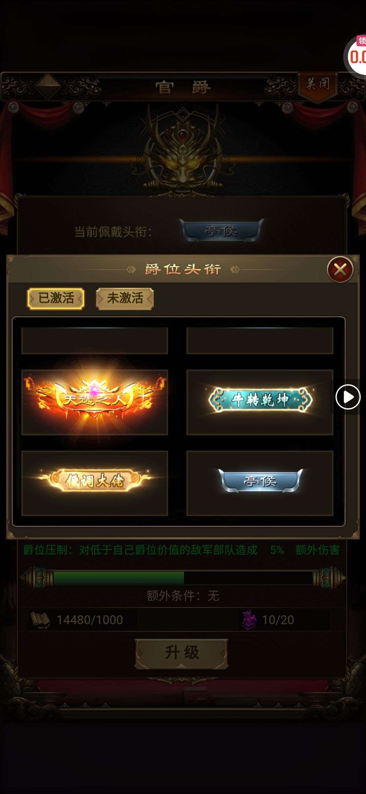The image size is (366, 794).
Task: Tap the scroll book resource icon
Action: tap(40, 620)
